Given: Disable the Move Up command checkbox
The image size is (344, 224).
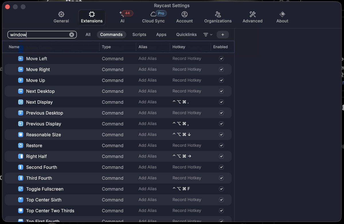Looking at the screenshot, I should click(x=221, y=80).
